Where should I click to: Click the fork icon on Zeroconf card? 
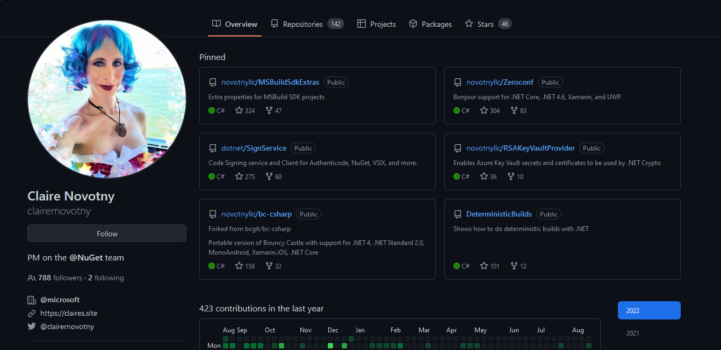(x=514, y=110)
